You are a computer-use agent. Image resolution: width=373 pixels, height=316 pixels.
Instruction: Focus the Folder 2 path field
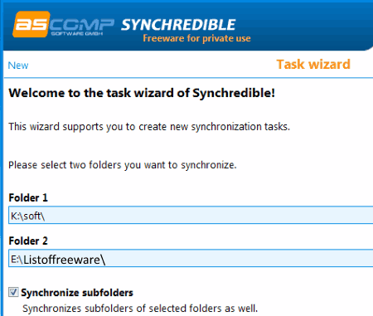coord(191,258)
